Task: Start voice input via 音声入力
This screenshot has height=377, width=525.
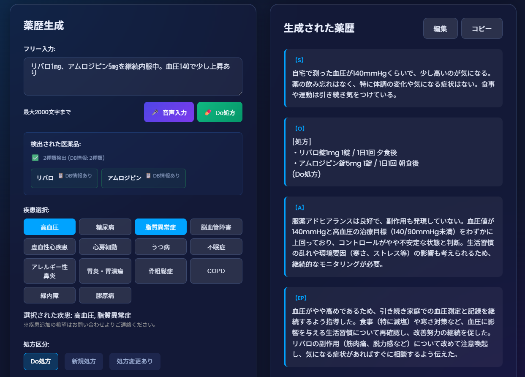Action: coord(169,112)
